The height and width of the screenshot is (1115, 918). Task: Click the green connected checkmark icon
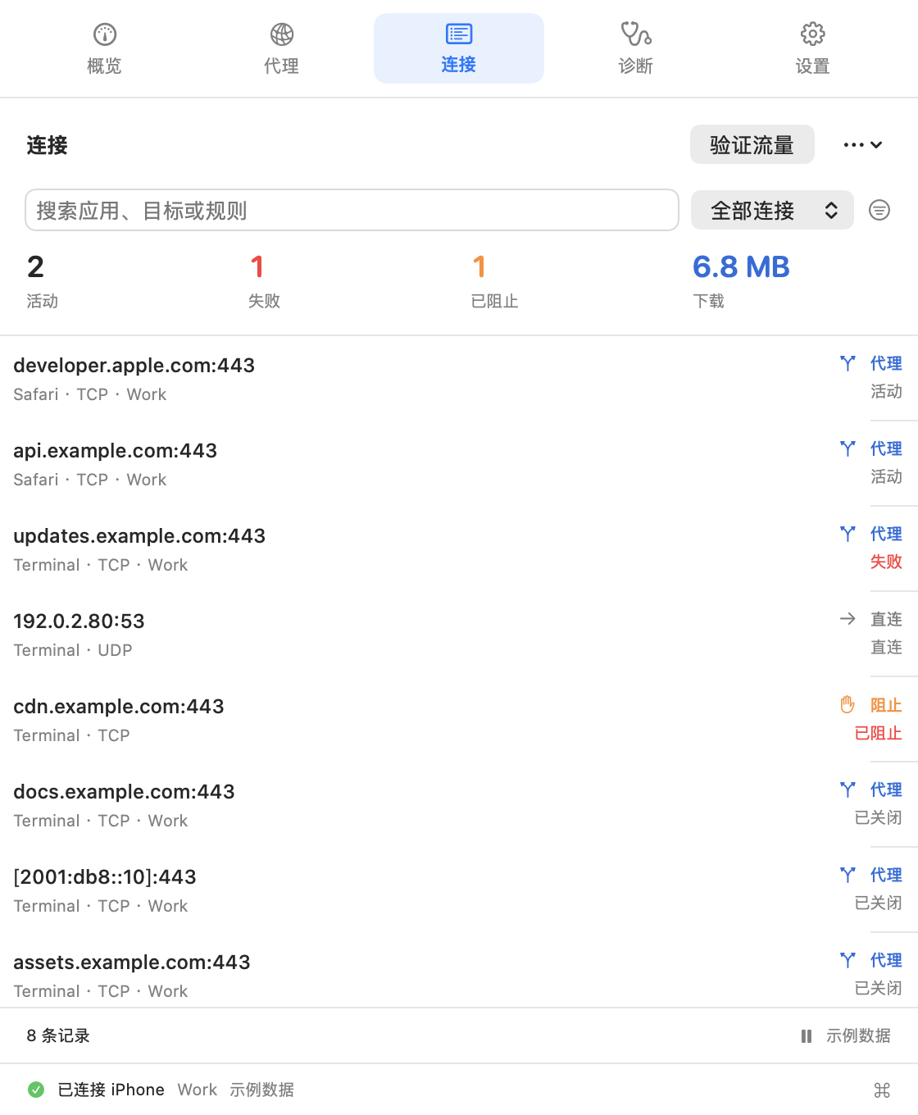[36, 1090]
